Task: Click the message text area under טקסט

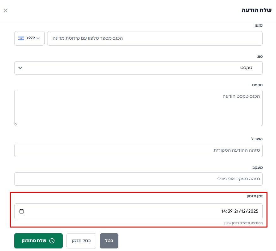Action: point(138,108)
